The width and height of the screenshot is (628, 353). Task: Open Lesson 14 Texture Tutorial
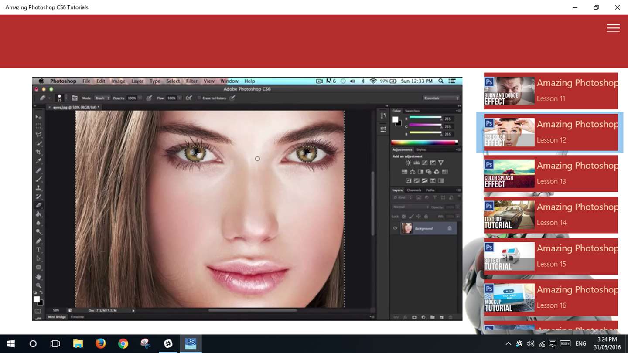pos(551,215)
